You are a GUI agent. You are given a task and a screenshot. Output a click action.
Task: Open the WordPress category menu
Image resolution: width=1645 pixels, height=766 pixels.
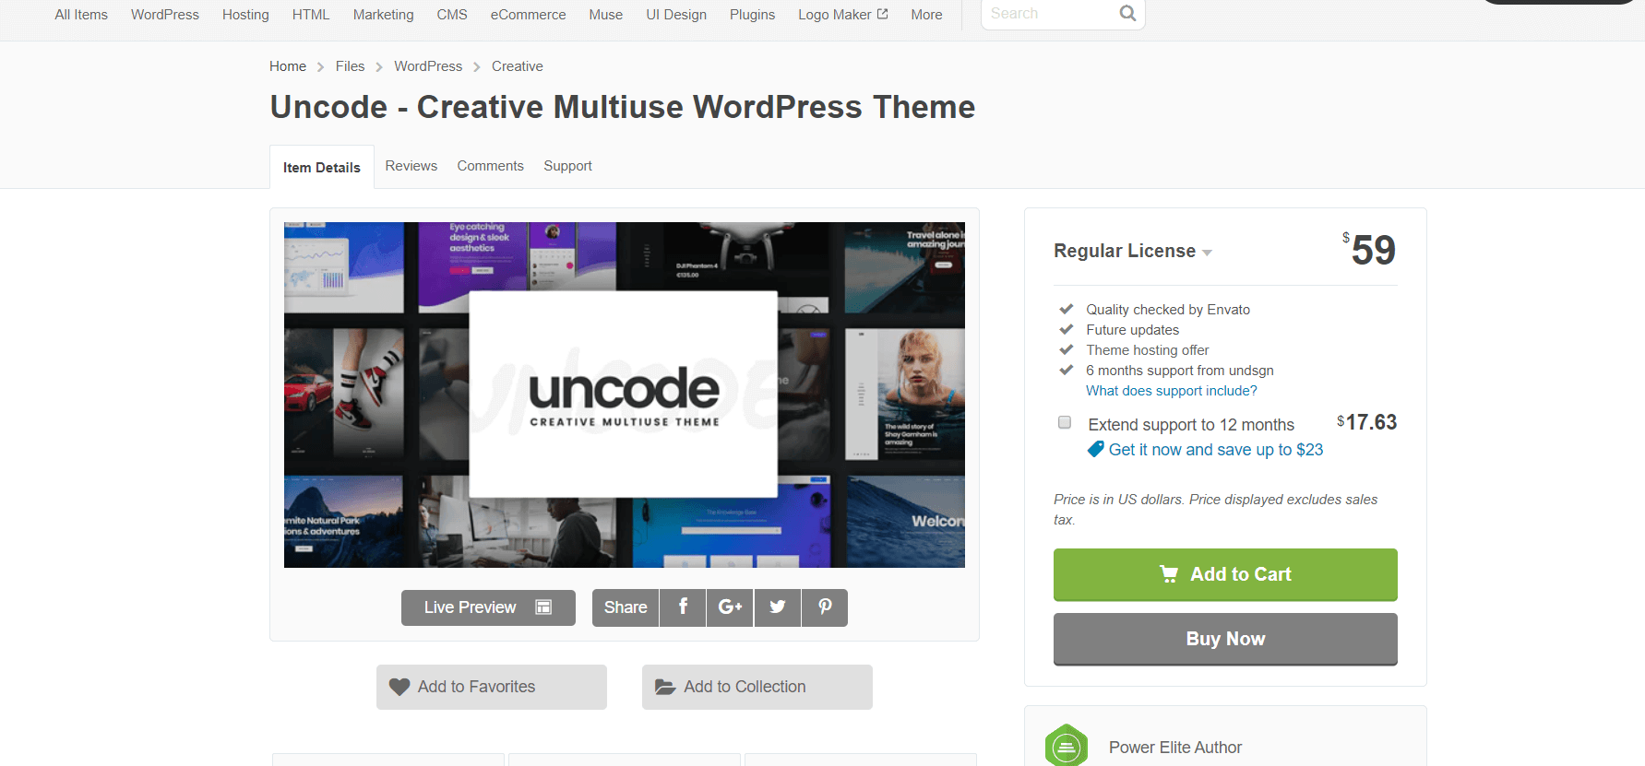pyautogui.click(x=165, y=15)
